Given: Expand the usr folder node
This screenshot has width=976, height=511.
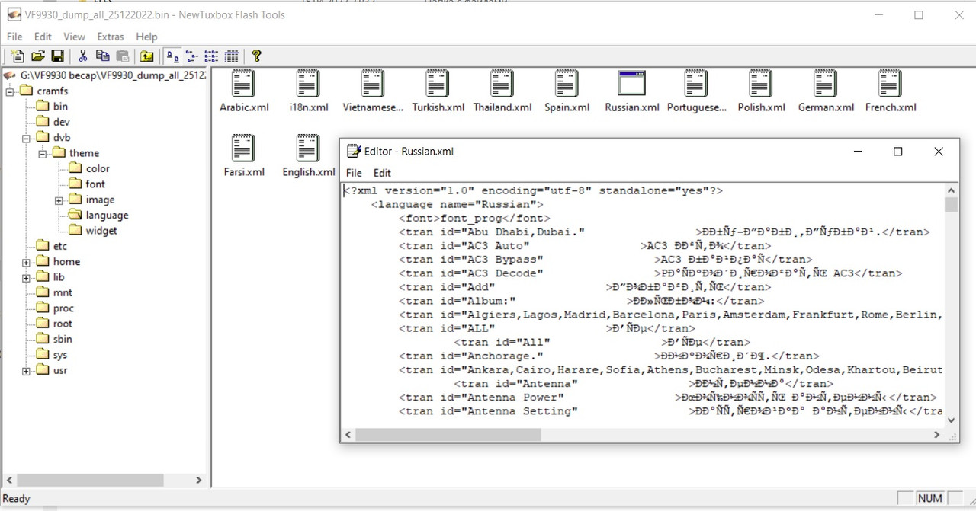Looking at the screenshot, I should pyautogui.click(x=26, y=371).
